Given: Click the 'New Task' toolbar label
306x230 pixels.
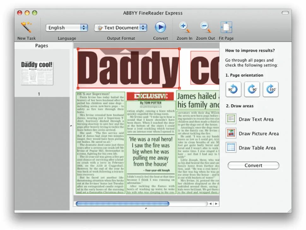Looking at the screenshot, I should tap(26, 38).
